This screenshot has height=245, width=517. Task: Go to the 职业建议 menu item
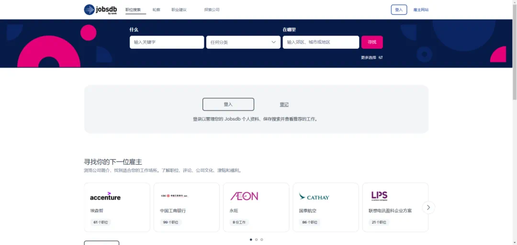(x=179, y=10)
